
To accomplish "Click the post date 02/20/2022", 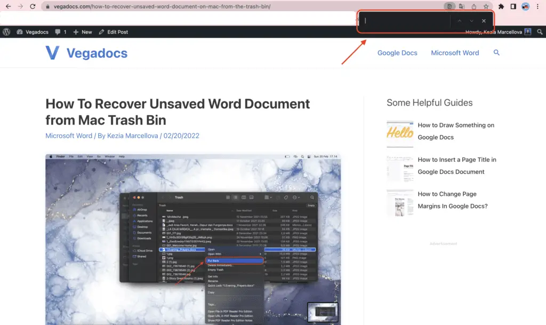I will pos(181,136).
